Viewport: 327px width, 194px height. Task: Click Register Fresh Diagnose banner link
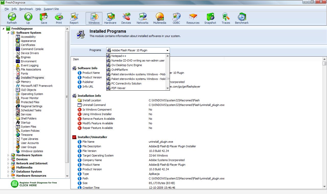coord(34,184)
